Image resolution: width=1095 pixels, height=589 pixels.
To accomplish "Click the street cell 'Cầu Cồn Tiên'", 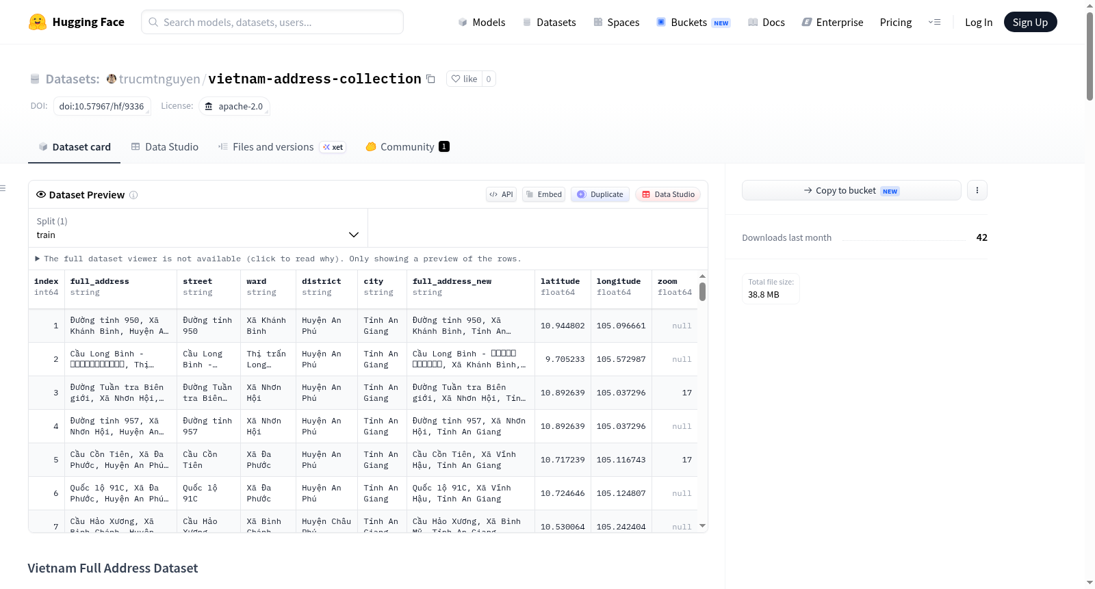I will point(209,460).
